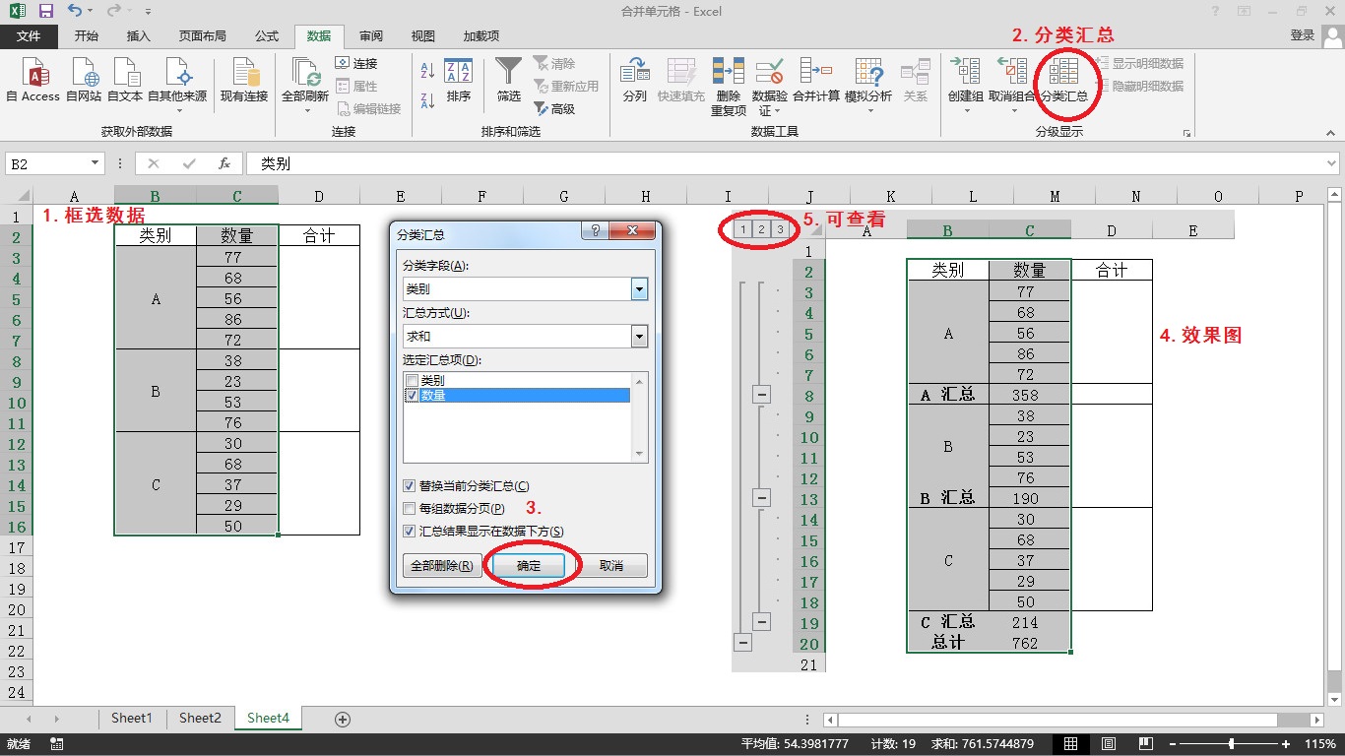Click the help ? button in 分类汇总 dialog
1345x756 pixels.
click(x=595, y=232)
